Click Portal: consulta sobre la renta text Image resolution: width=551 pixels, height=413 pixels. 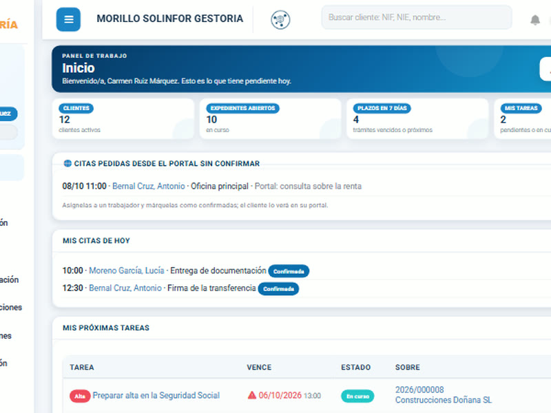pos(308,186)
